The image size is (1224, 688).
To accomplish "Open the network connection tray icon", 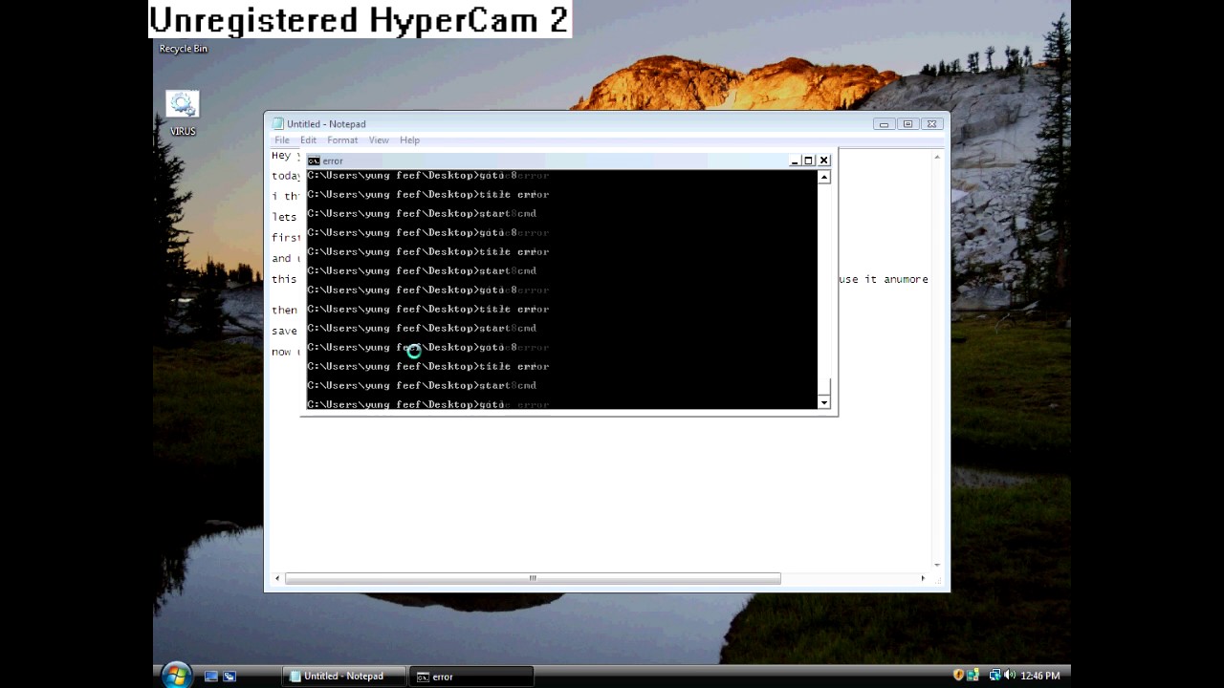I will coord(995,676).
